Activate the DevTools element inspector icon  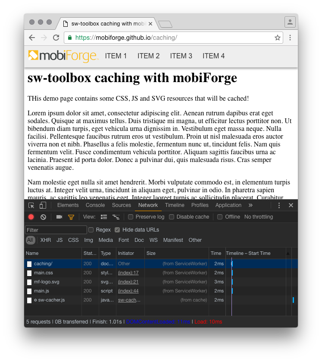click(x=31, y=205)
